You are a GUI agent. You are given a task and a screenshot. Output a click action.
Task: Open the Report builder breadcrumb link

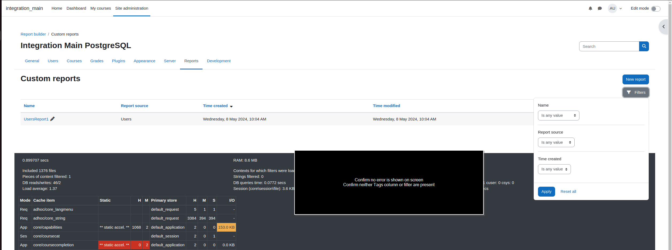click(x=33, y=34)
